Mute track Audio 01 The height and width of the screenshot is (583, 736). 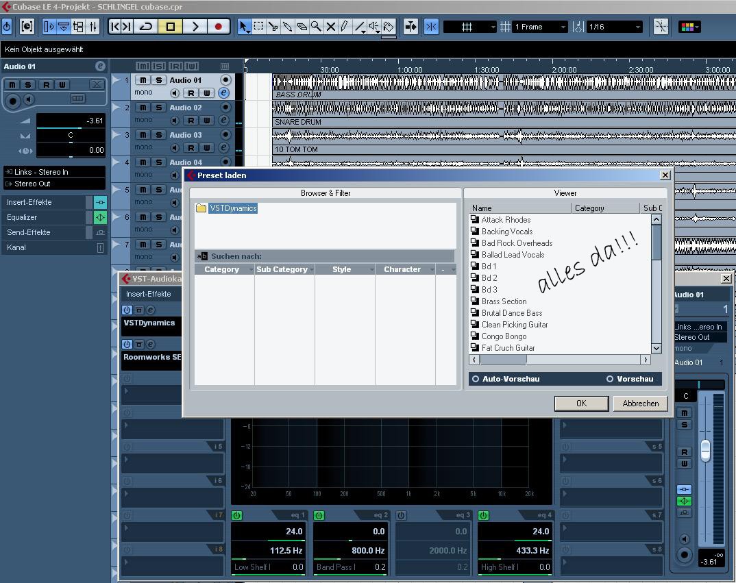(143, 80)
